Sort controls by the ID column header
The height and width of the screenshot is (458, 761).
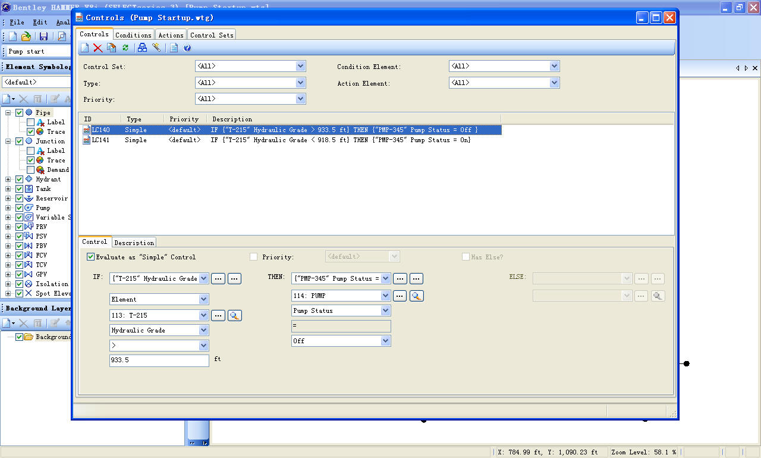100,119
